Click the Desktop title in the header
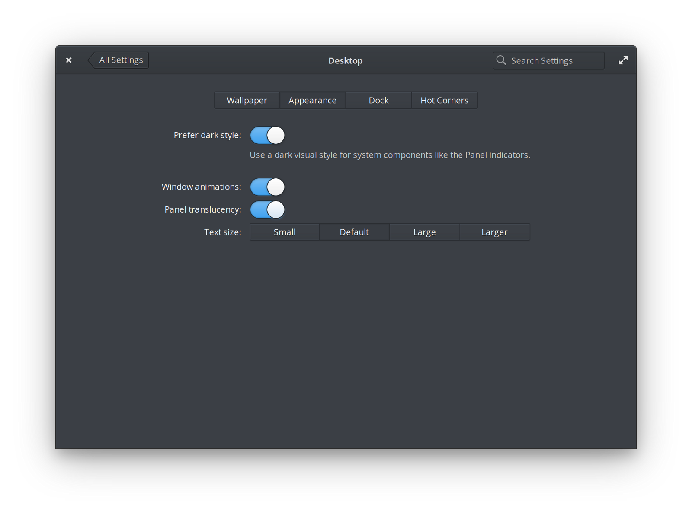The width and height of the screenshot is (692, 514). tap(345, 60)
